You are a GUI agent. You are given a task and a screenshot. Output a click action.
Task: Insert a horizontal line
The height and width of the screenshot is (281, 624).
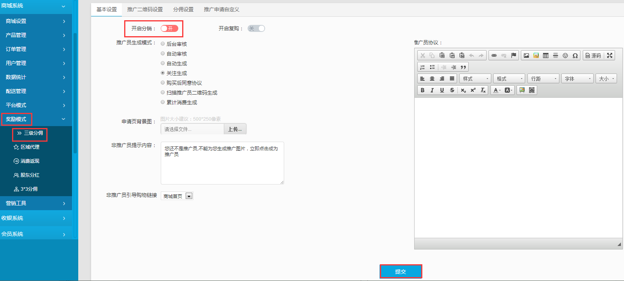pyautogui.click(x=555, y=56)
